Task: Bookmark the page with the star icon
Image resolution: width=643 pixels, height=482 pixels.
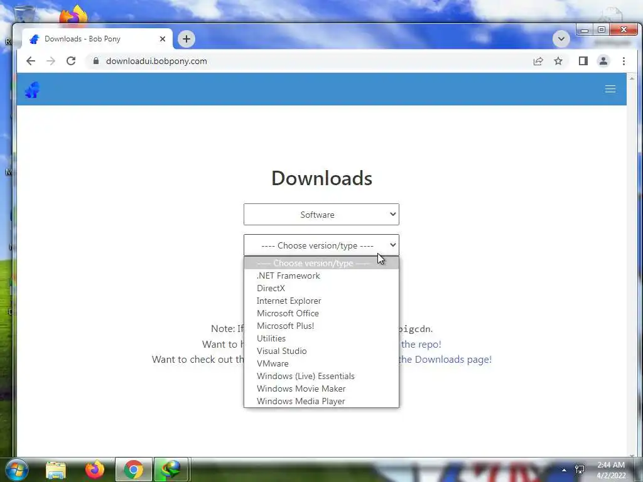Action: coord(558,61)
